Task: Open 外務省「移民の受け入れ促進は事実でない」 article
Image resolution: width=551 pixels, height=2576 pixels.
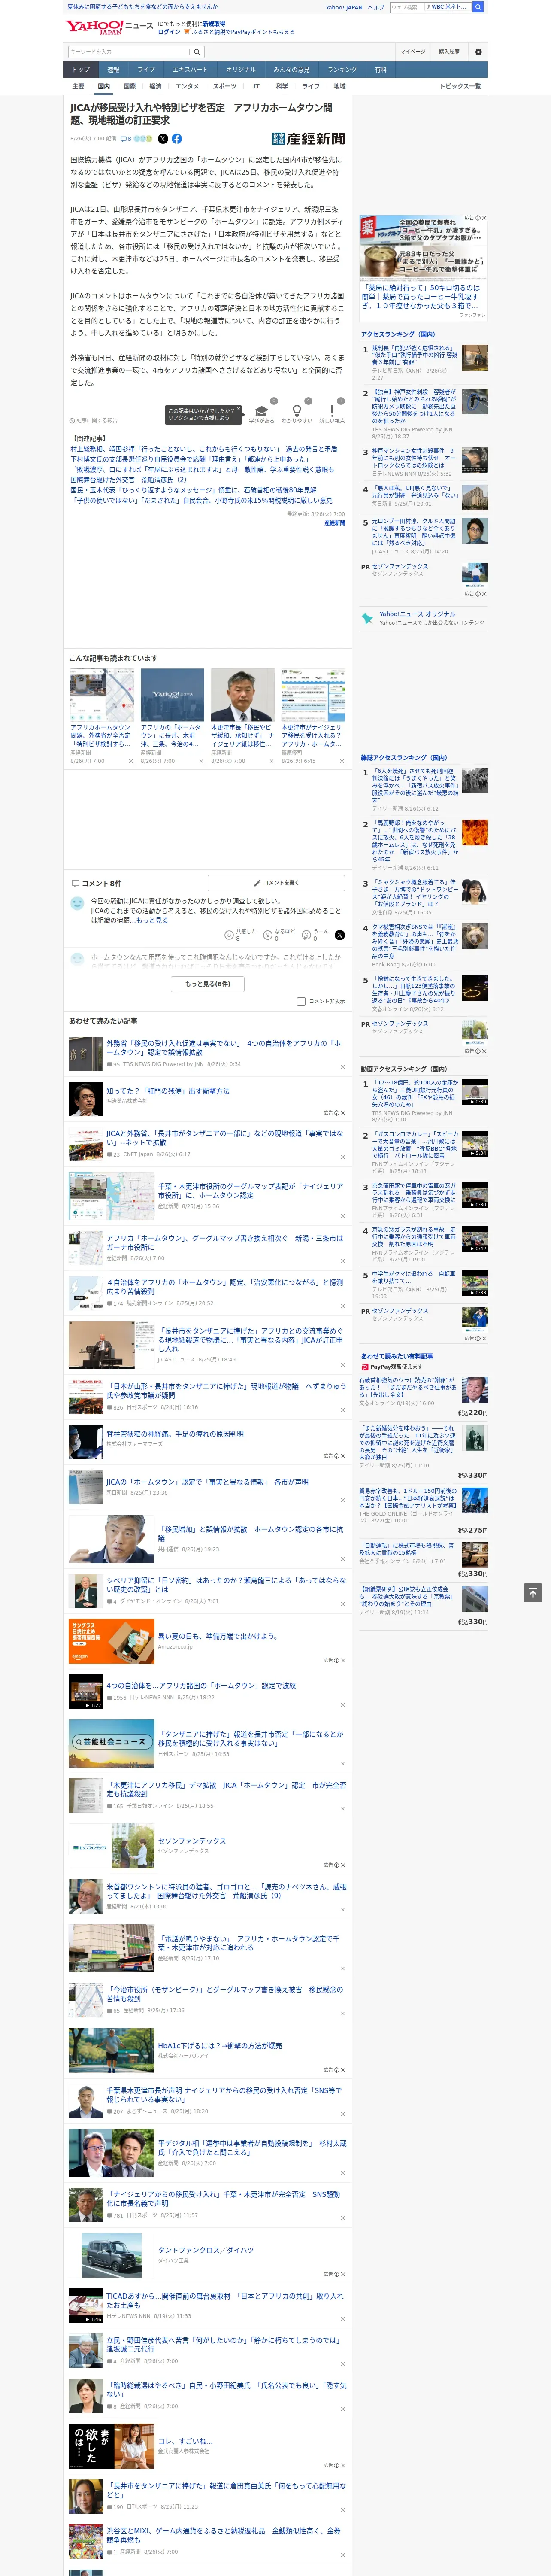Action: tap(223, 1047)
